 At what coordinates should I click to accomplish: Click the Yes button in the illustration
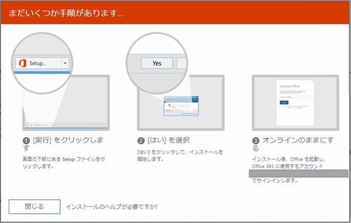coord(157,63)
